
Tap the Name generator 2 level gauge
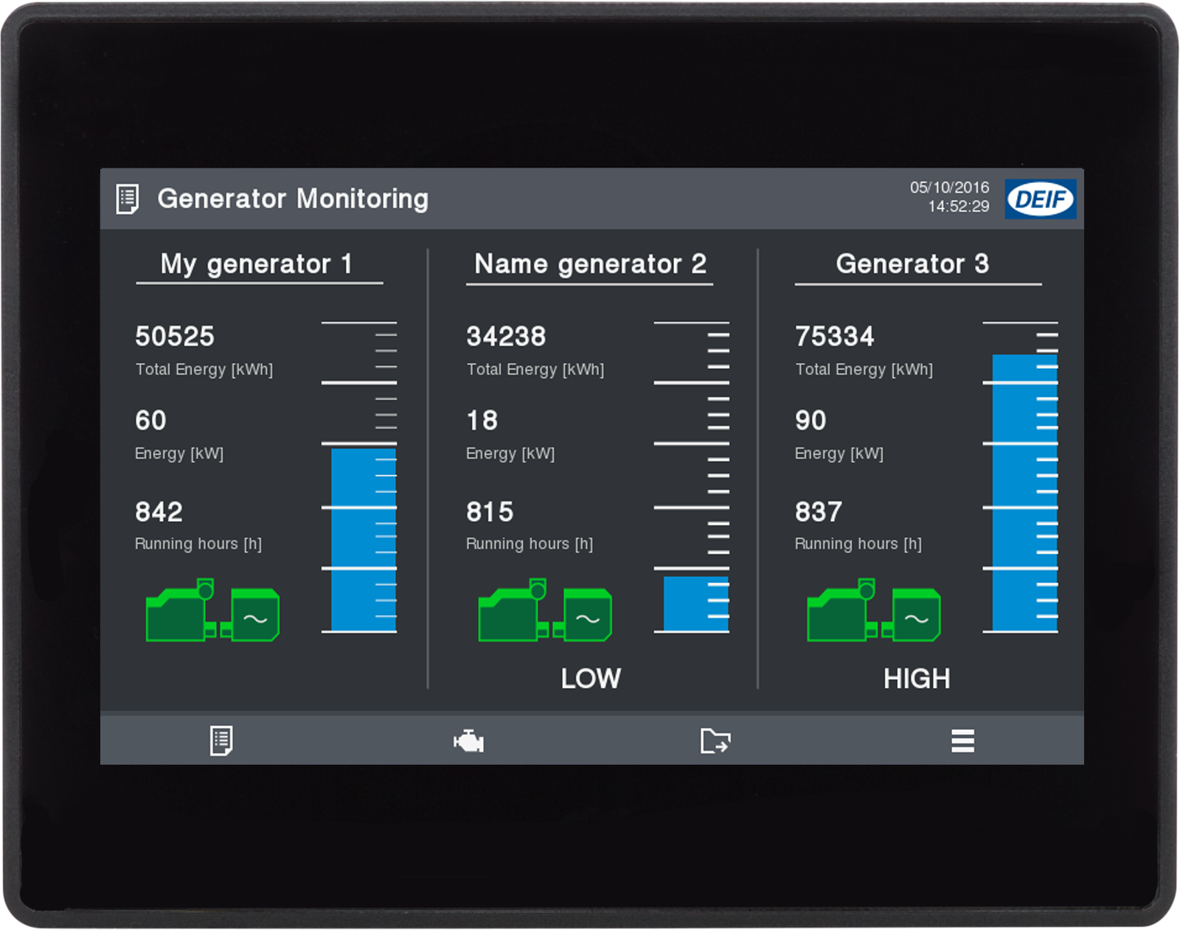click(692, 477)
